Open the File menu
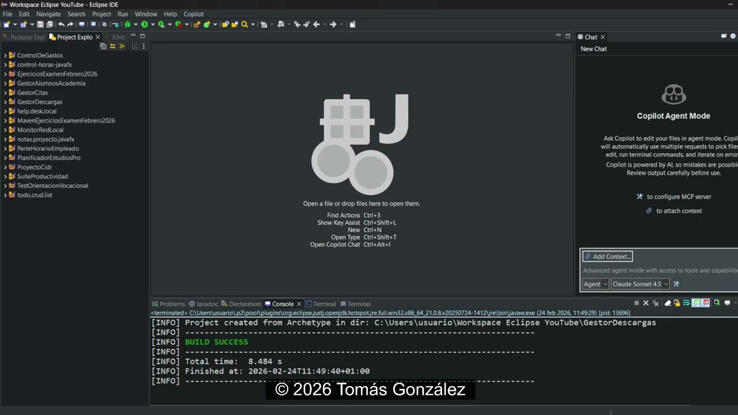The height and width of the screenshot is (415, 738). pyautogui.click(x=7, y=14)
